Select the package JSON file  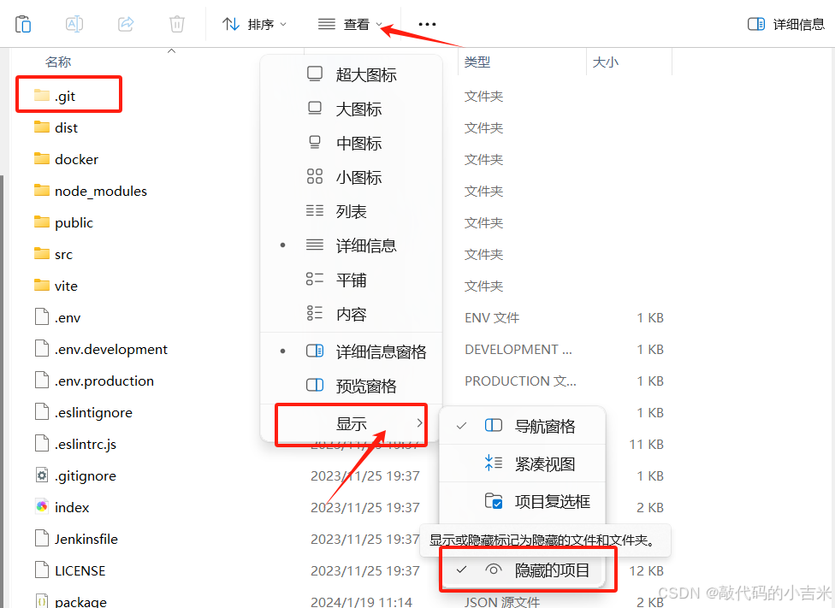coord(70,602)
